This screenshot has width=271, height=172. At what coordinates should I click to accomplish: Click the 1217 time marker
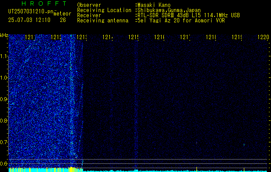[x=185, y=37]
